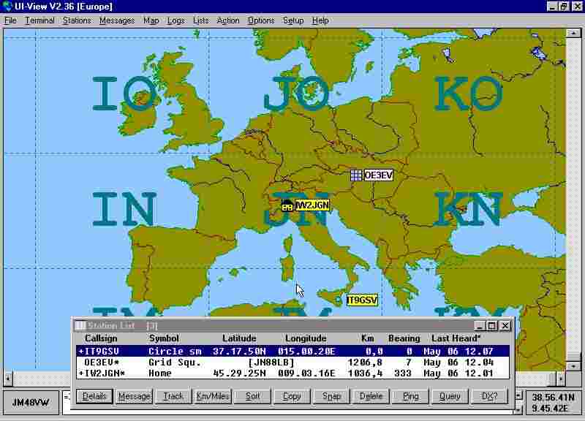The image size is (585, 421).
Task: Click the map horizontal scroll left arrow
Action: (x=7, y=379)
